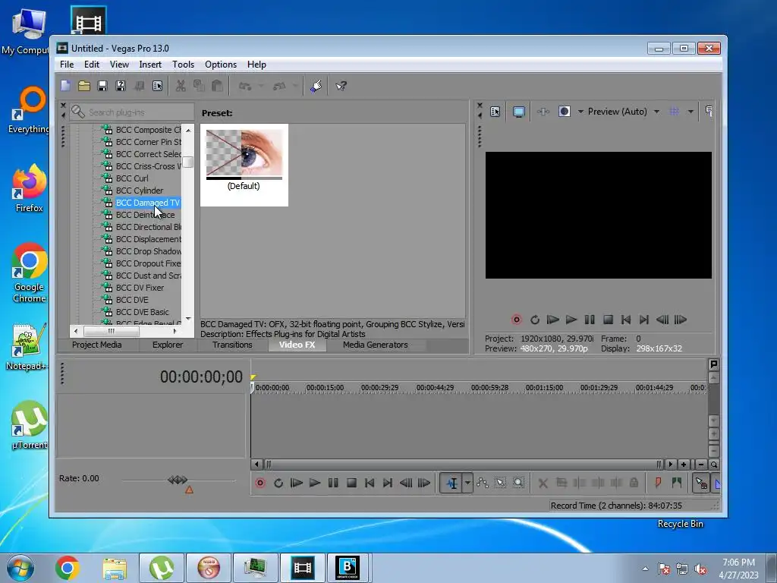Zoom in timeline with plus button
The height and width of the screenshot is (583, 777).
[x=684, y=465]
